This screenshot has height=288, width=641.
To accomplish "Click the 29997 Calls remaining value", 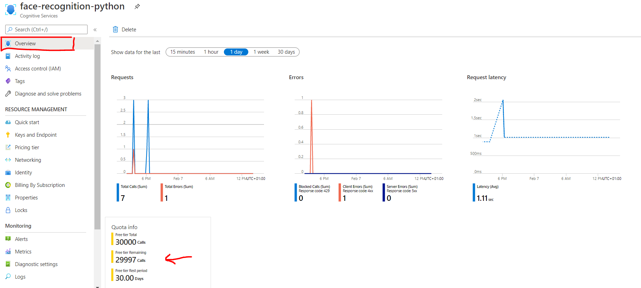I will pos(130,260).
